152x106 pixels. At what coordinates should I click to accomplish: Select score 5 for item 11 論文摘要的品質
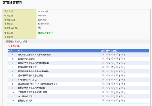tap(122, 96)
